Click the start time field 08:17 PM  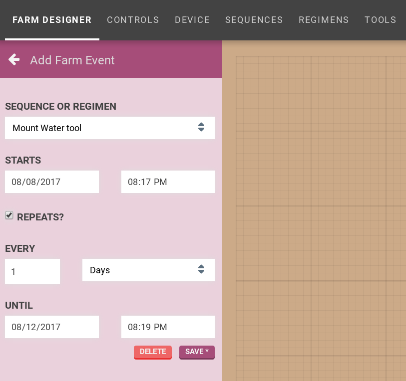pos(168,182)
